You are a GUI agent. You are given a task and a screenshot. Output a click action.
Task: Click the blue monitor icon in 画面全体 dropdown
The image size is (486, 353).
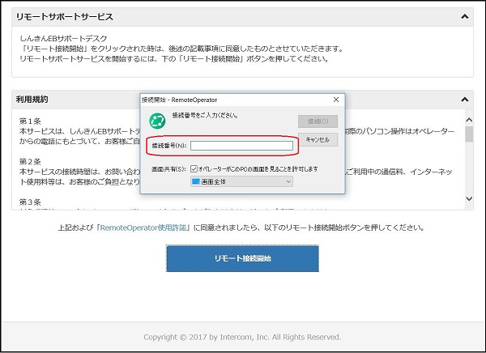(x=195, y=182)
